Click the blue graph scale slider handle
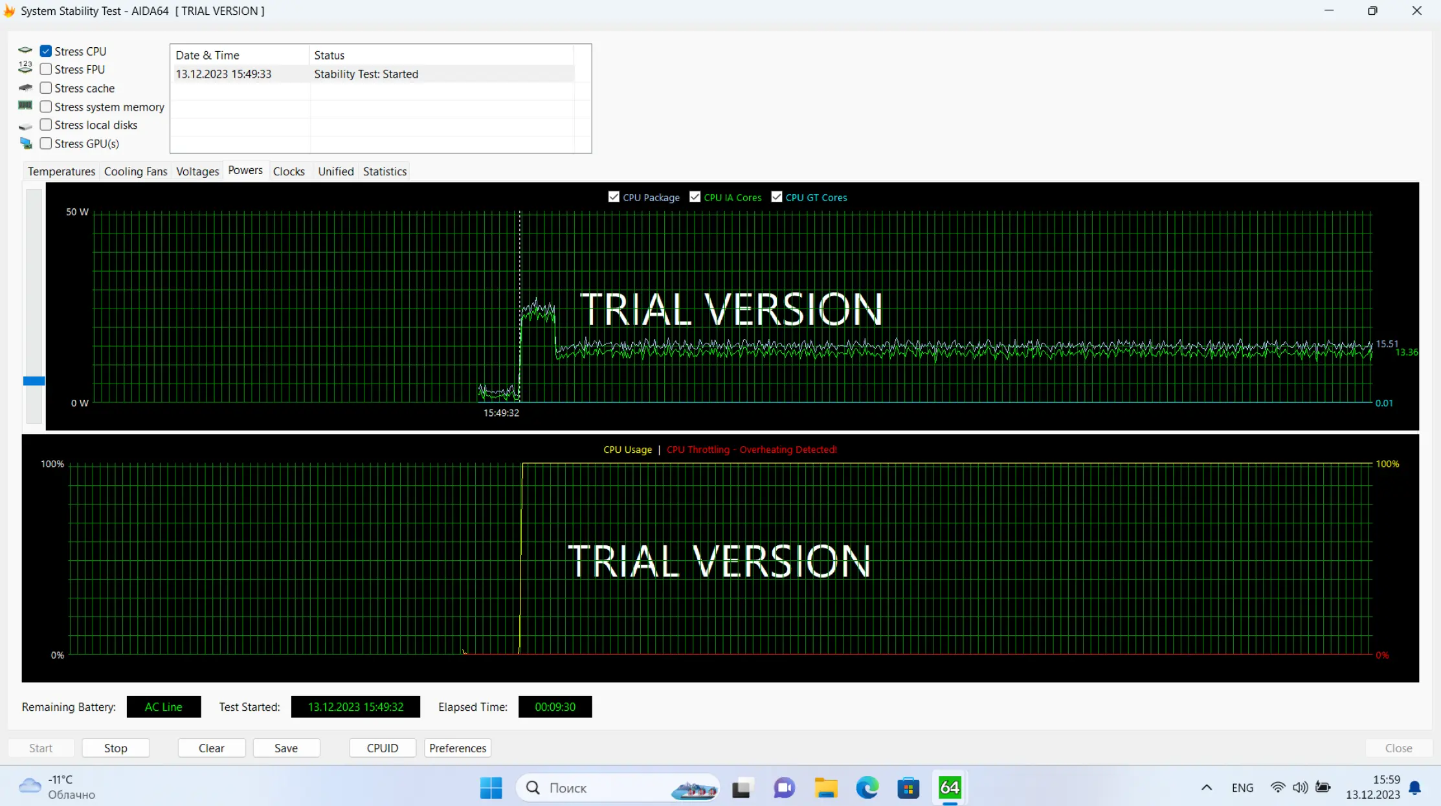Screen dimensions: 1441x806 (34, 381)
